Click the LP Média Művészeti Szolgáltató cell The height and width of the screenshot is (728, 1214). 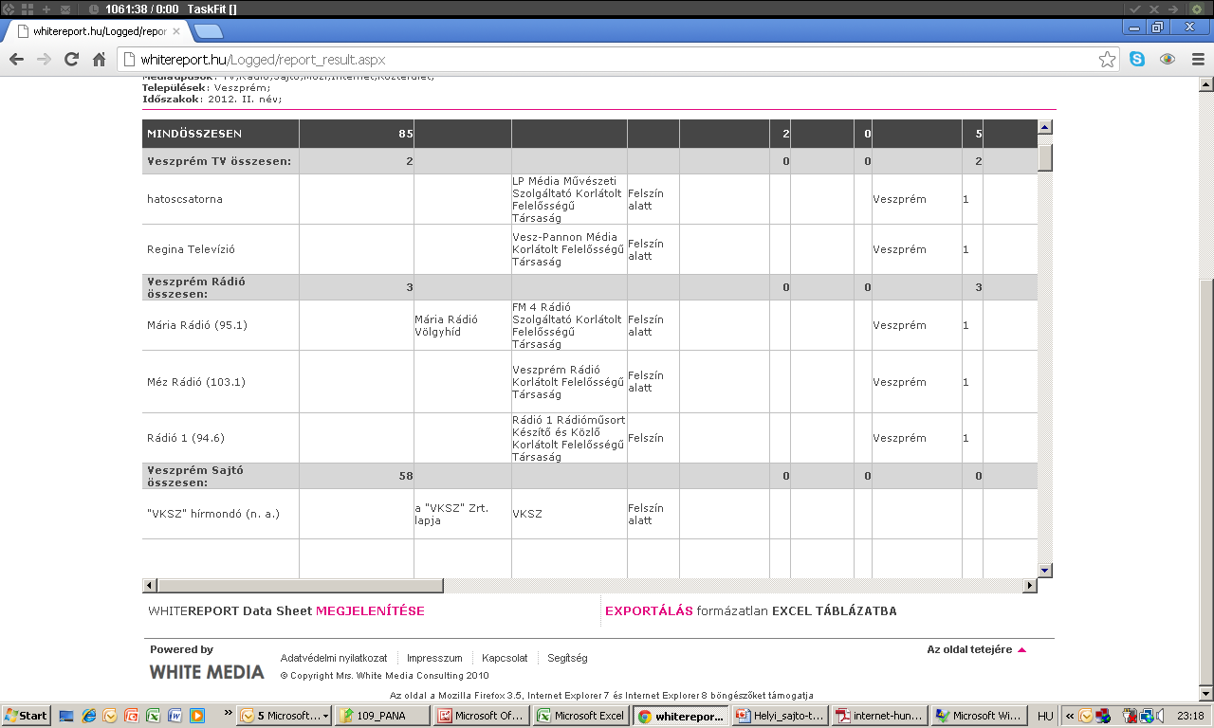point(569,199)
